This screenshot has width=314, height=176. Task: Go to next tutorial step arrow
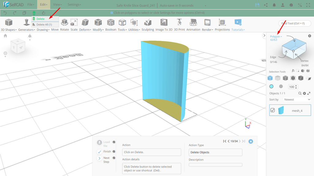pyautogui.click(x=239, y=141)
